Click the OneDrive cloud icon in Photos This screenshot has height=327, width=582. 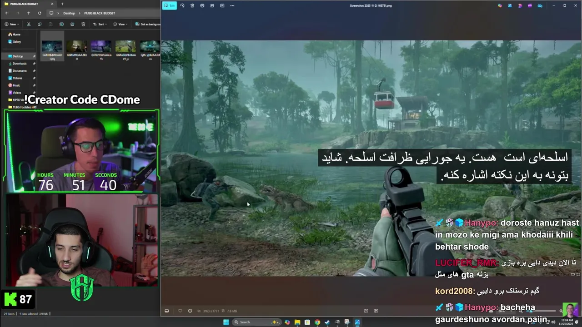point(540,5)
